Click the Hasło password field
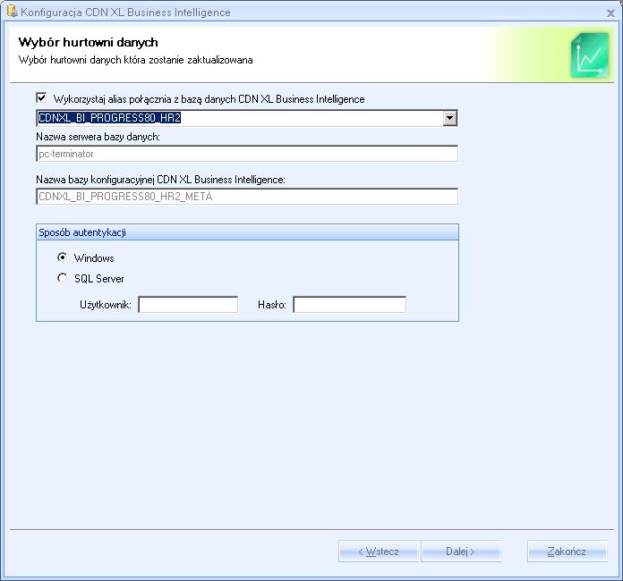Viewport: 623px width, 581px height. pyautogui.click(x=350, y=305)
